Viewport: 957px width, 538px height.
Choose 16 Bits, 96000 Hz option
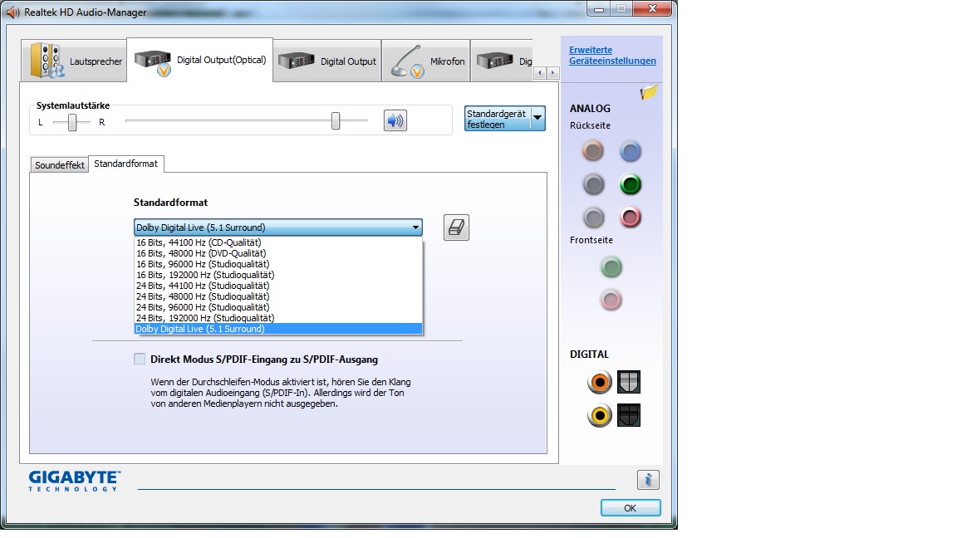(x=277, y=264)
